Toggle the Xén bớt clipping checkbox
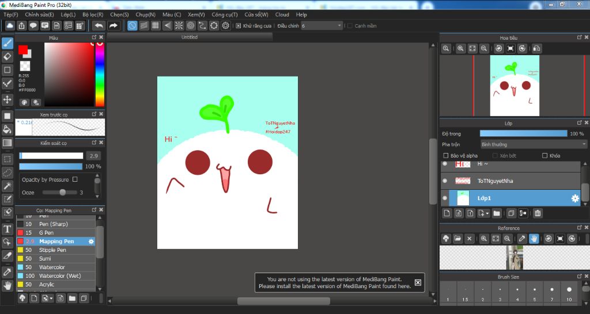The width and height of the screenshot is (590, 314). coord(495,155)
